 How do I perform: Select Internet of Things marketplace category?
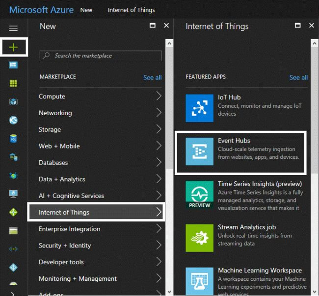click(96, 212)
